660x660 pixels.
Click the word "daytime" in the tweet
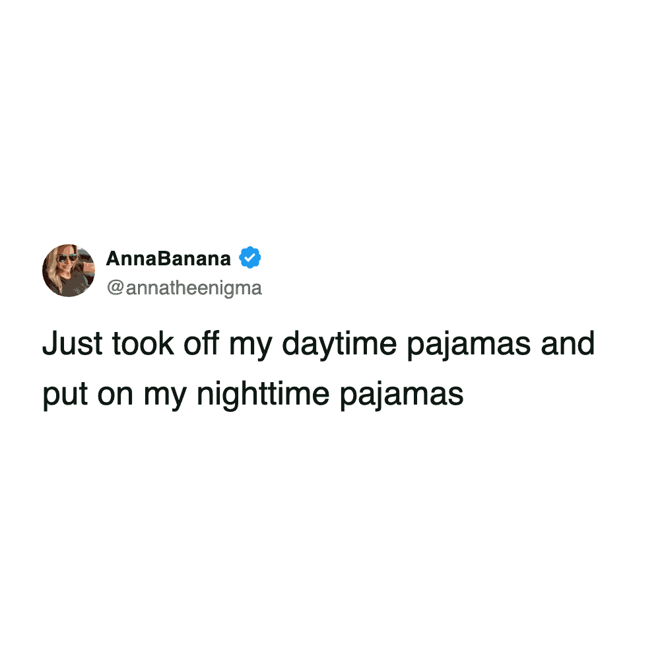pyautogui.click(x=339, y=345)
